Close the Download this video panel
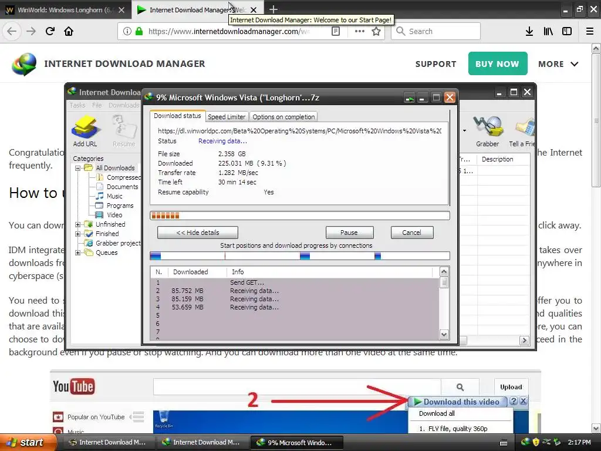 [523, 401]
